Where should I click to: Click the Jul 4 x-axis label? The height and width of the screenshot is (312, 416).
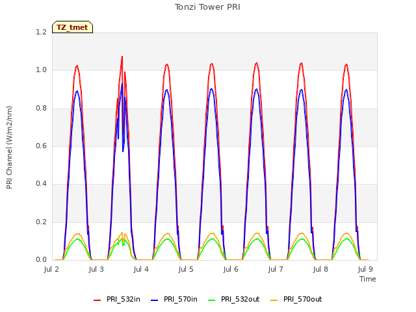[x=141, y=269]
